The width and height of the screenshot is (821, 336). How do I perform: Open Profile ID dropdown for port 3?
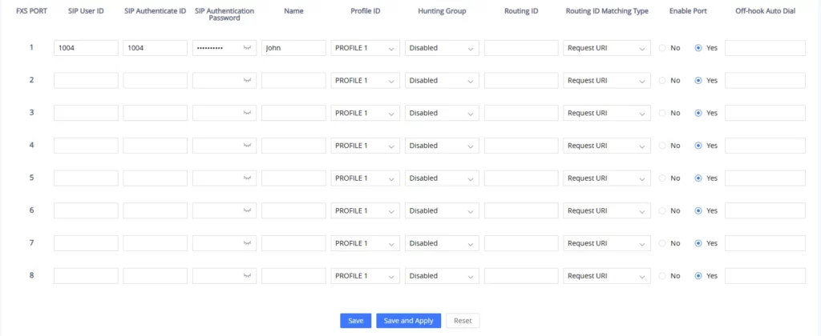click(x=366, y=113)
